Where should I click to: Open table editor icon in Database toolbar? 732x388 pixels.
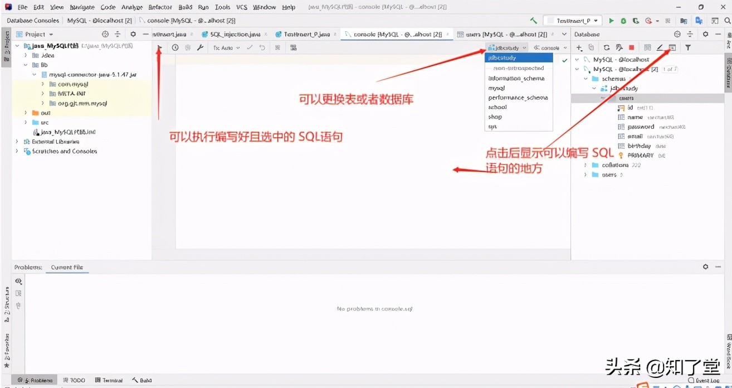point(647,48)
